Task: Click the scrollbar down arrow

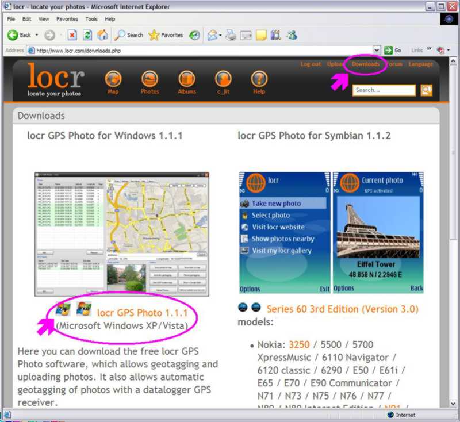Action: point(453,404)
